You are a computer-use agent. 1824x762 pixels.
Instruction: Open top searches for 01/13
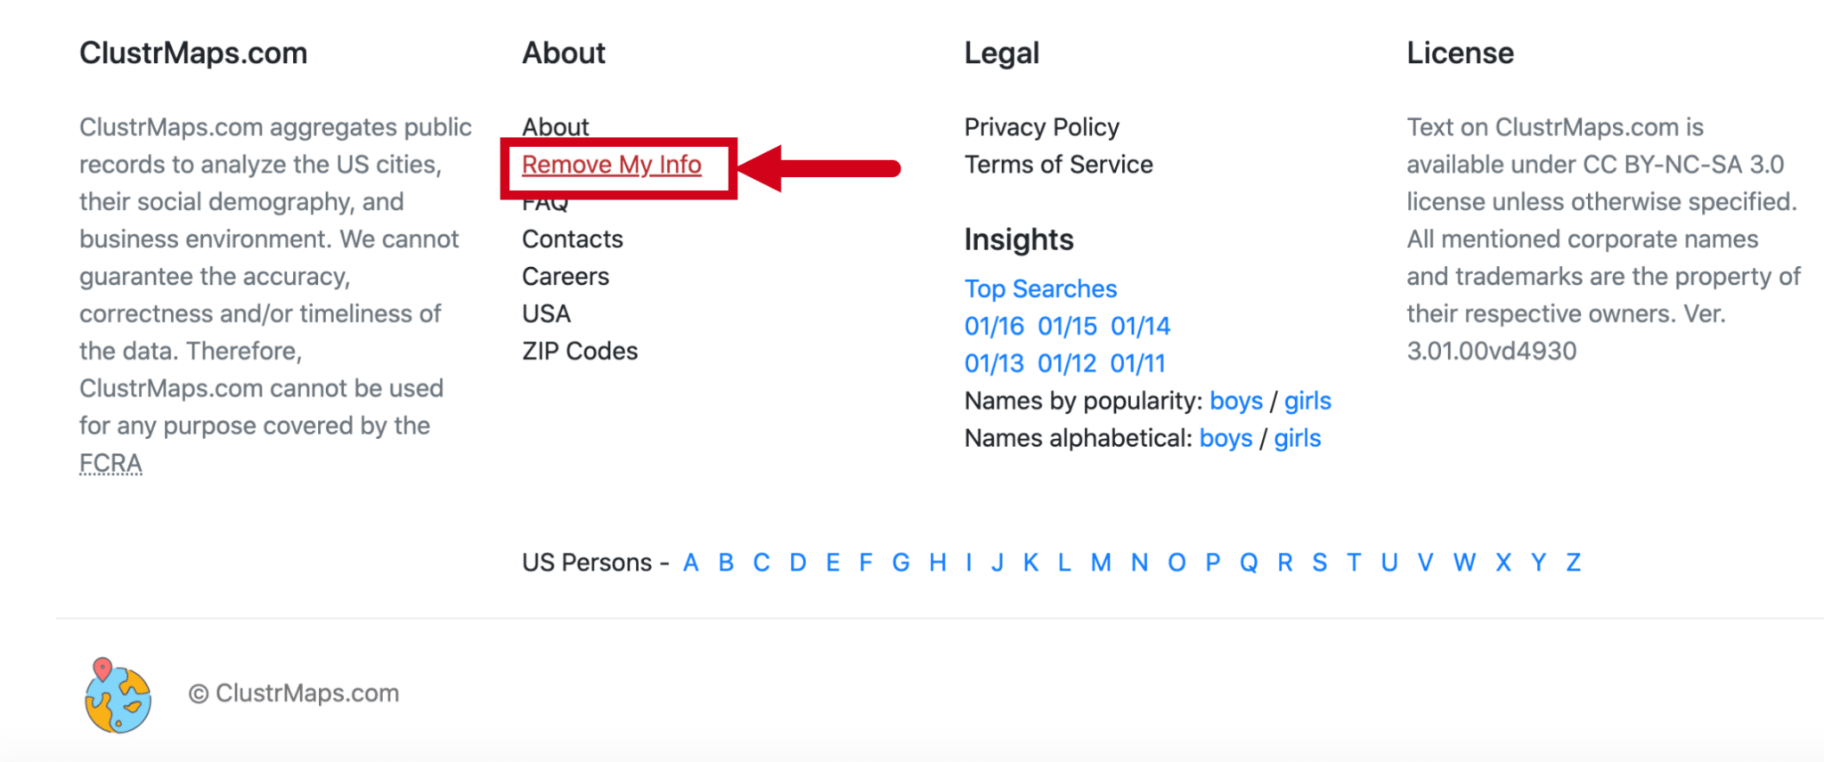point(993,362)
